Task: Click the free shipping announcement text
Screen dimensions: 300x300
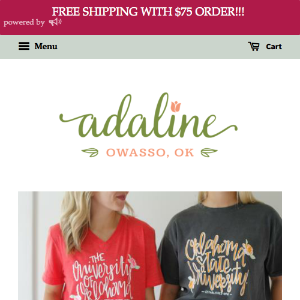Action: click(148, 11)
